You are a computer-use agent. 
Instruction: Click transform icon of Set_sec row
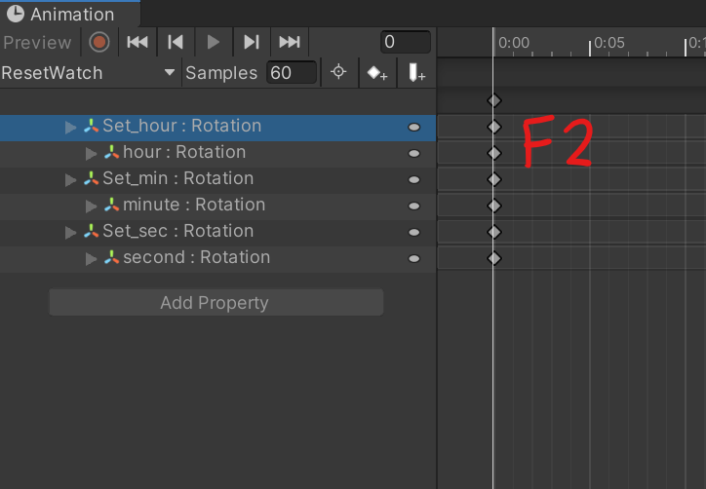pyautogui.click(x=91, y=231)
